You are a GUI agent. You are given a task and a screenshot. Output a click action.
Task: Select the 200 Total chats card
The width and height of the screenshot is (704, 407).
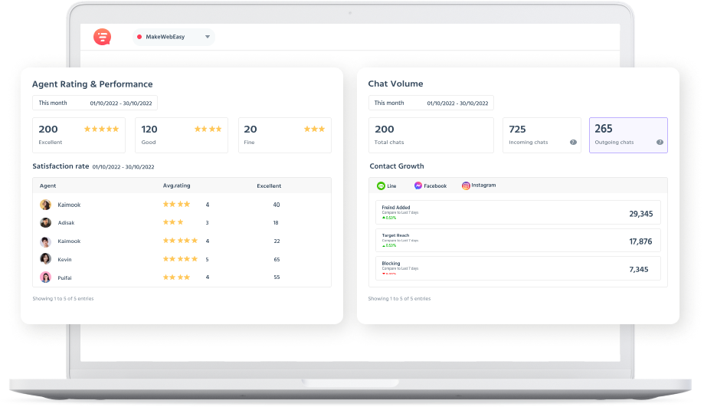[431, 135]
